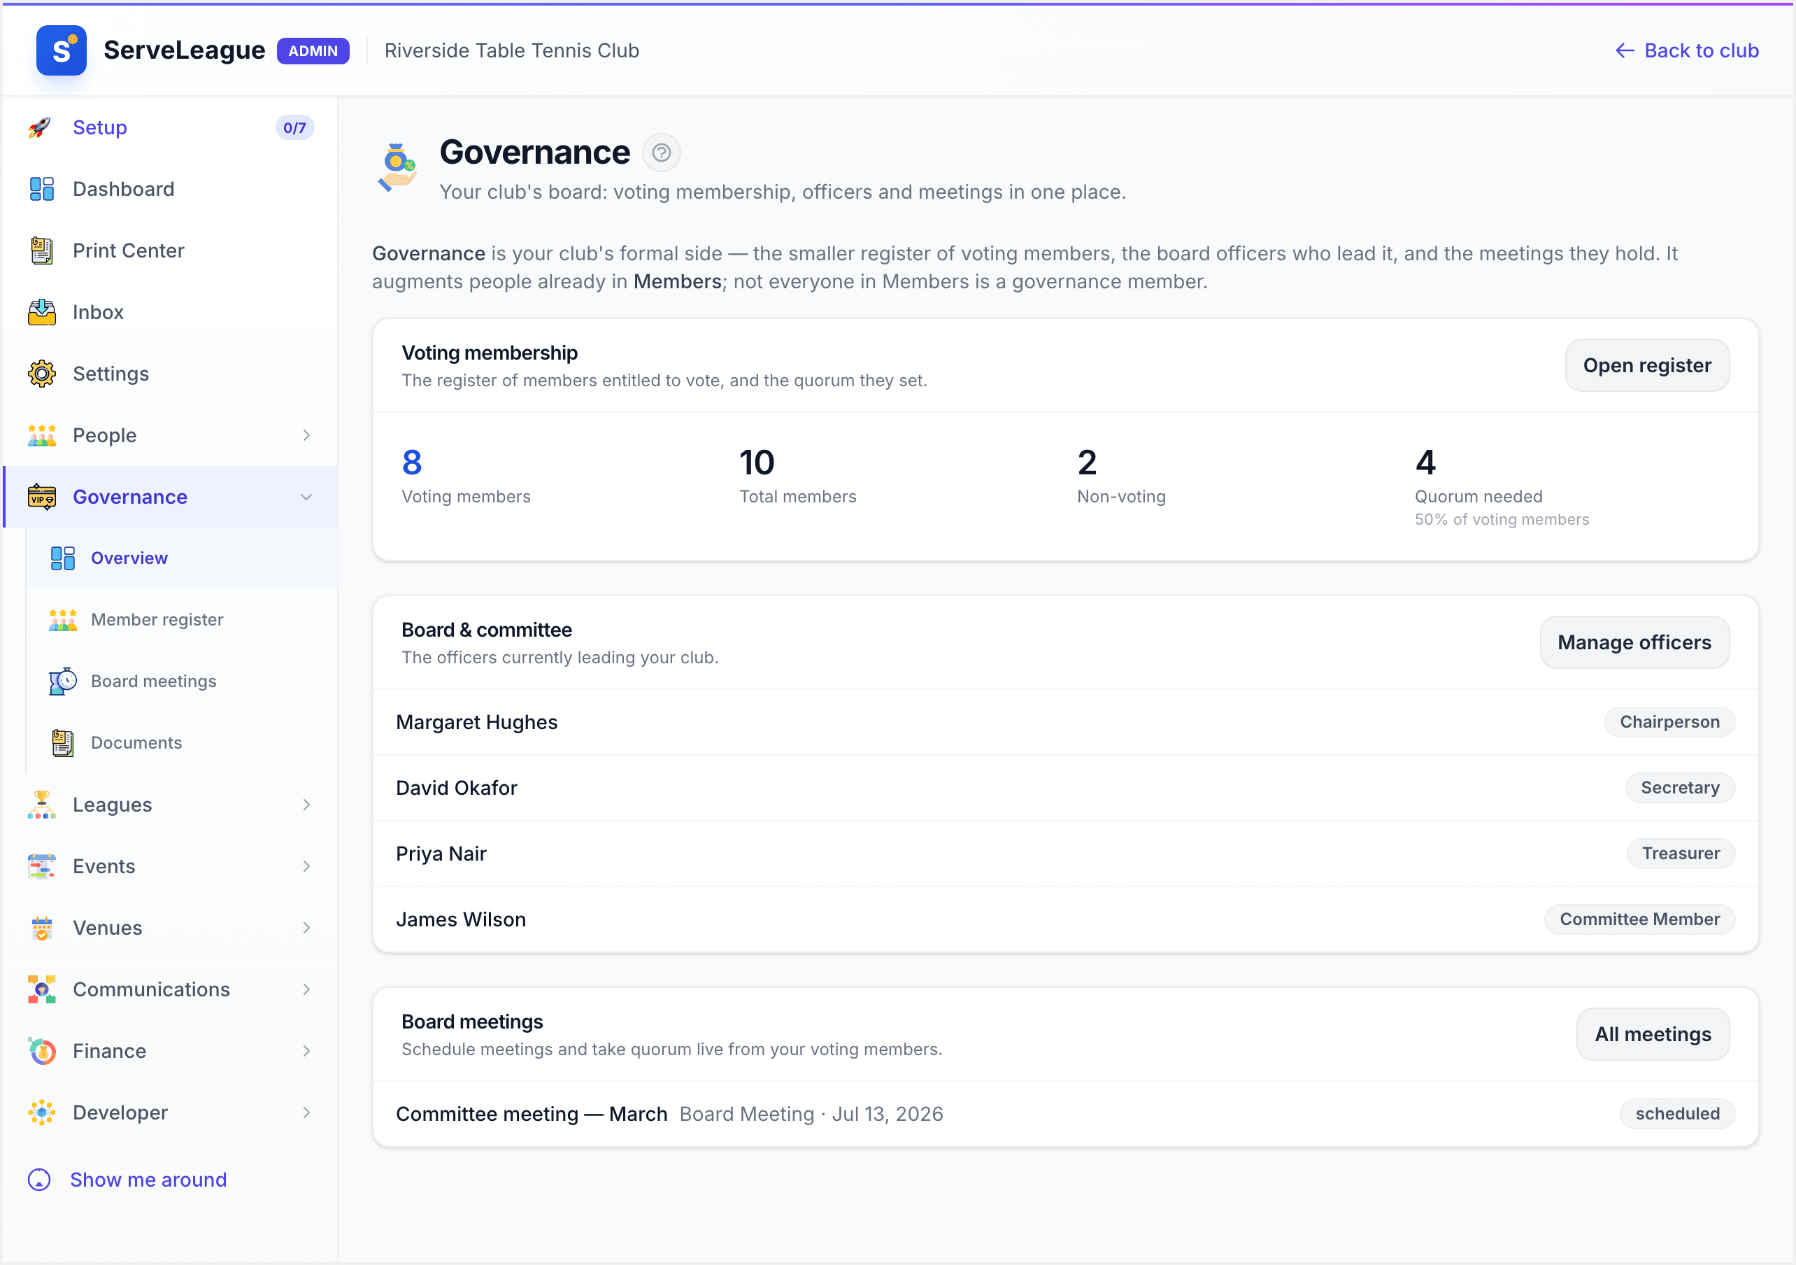The width and height of the screenshot is (1796, 1265).
Task: Click the Open register button
Action: [x=1646, y=365]
